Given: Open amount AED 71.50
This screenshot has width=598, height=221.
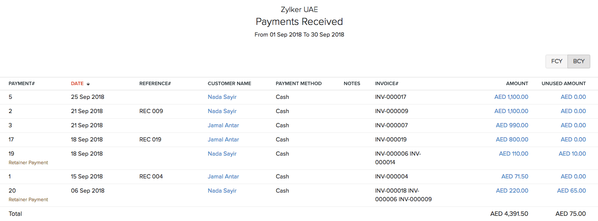Looking at the screenshot, I should tap(515, 177).
